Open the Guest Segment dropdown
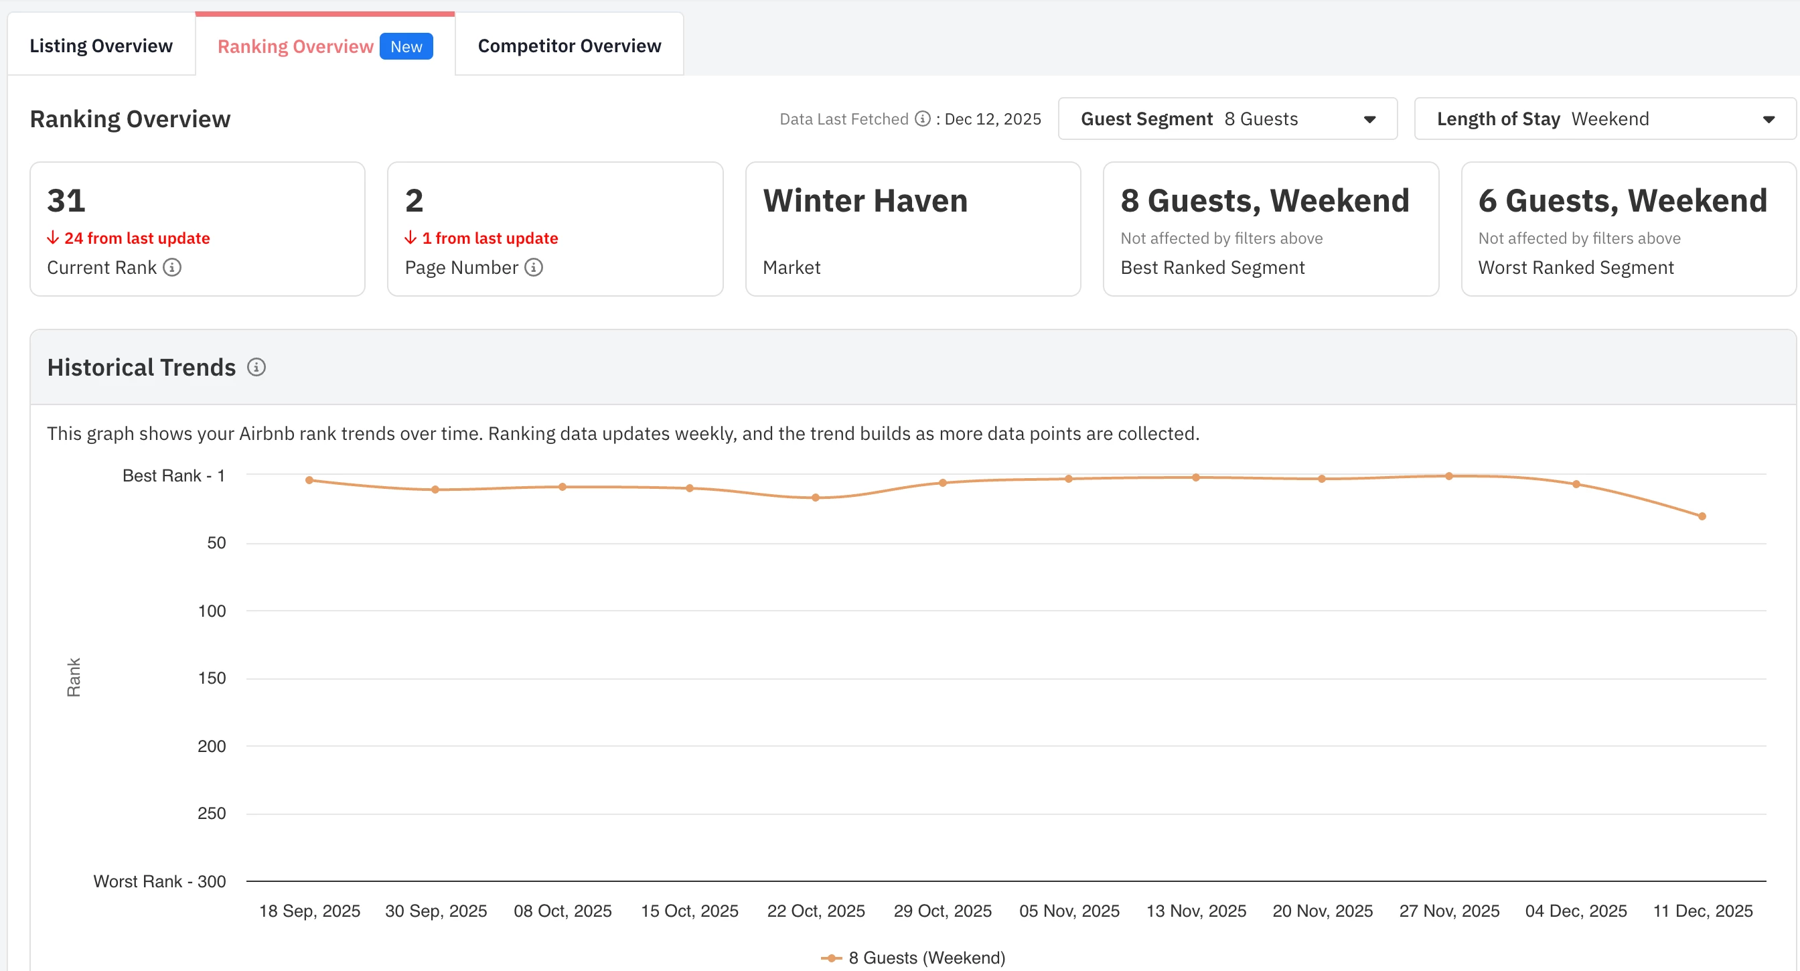This screenshot has width=1800, height=971. click(x=1227, y=119)
